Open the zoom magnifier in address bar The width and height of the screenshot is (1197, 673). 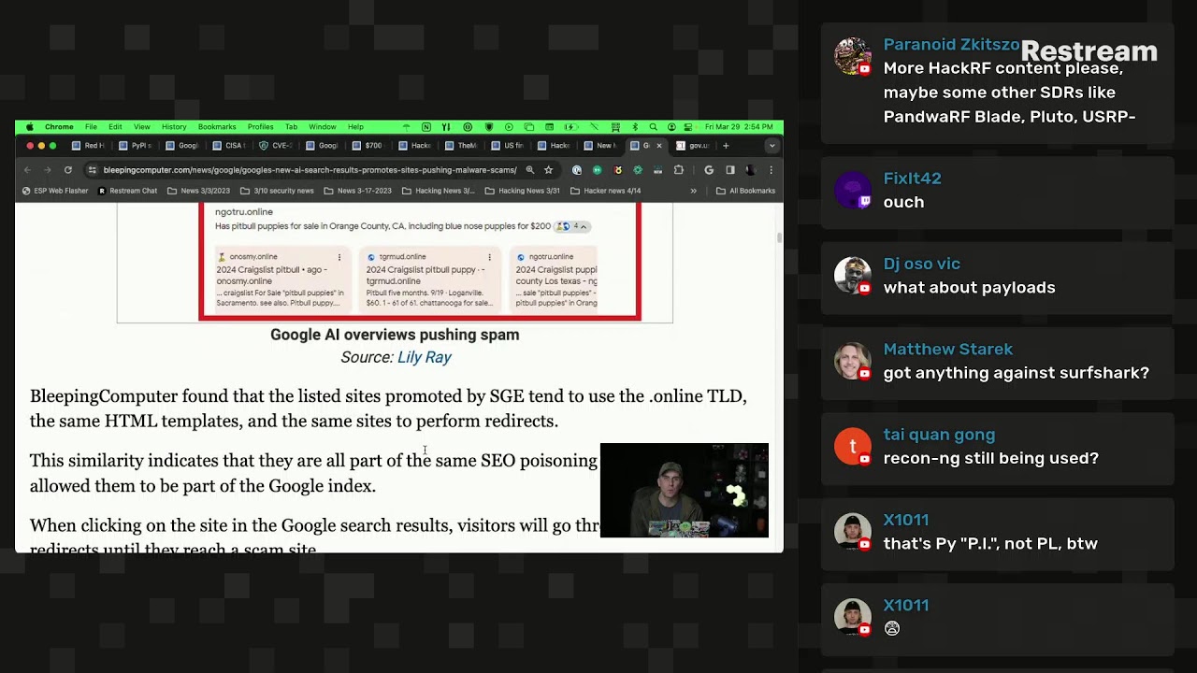(x=530, y=170)
